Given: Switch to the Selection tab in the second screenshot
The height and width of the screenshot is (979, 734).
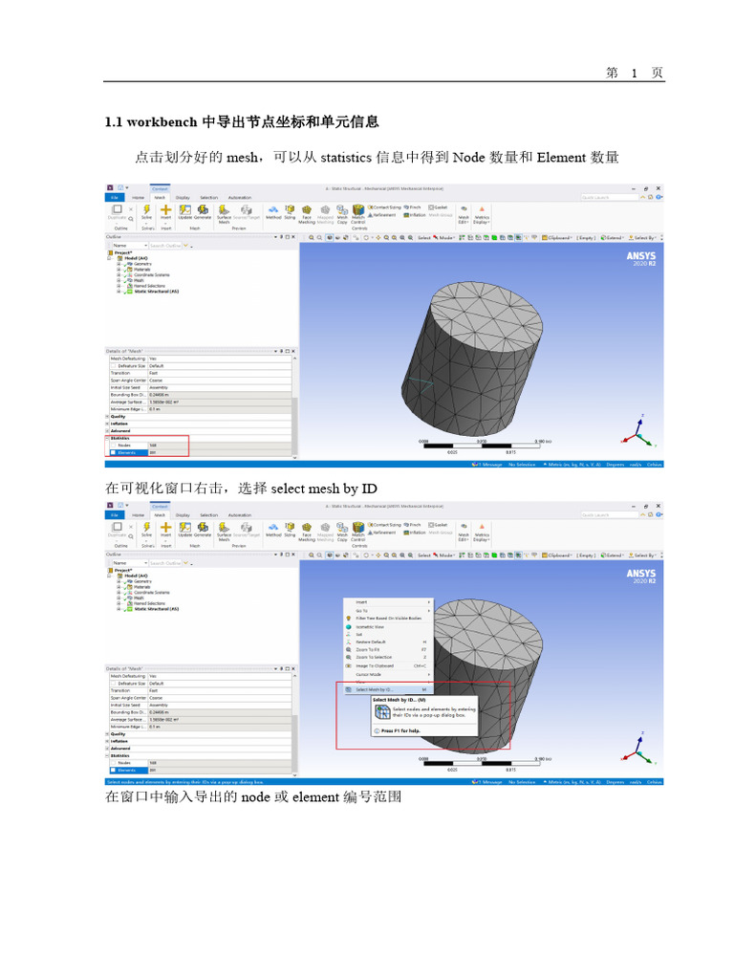Looking at the screenshot, I should [209, 515].
